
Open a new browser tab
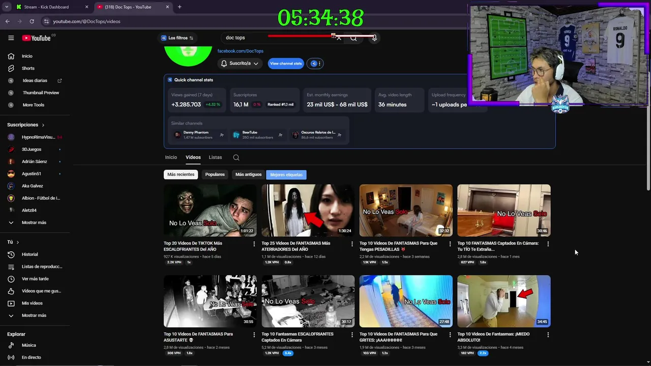click(180, 7)
